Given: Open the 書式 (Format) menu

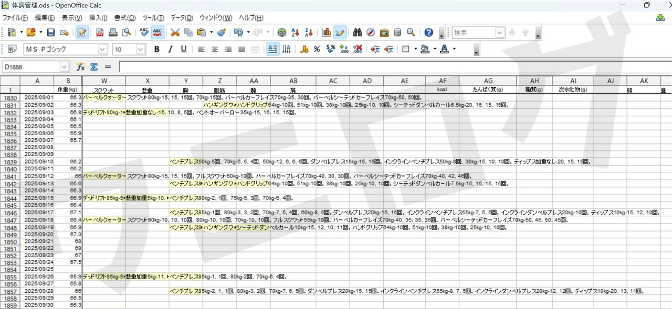Looking at the screenshot, I should [x=124, y=18].
